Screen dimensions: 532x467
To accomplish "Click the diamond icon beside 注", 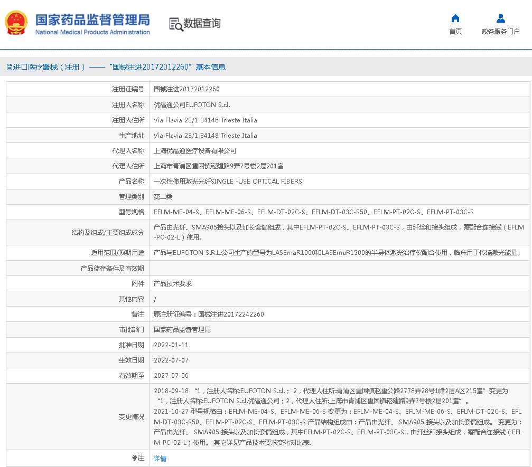I will tap(134, 458).
